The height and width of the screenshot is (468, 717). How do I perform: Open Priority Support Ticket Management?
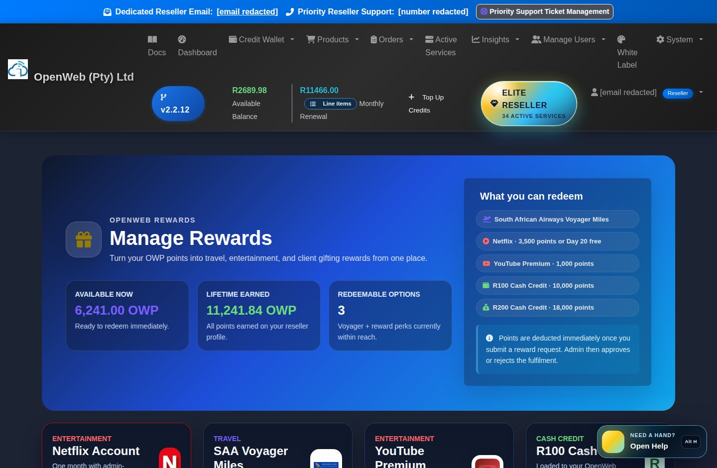pyautogui.click(x=545, y=11)
